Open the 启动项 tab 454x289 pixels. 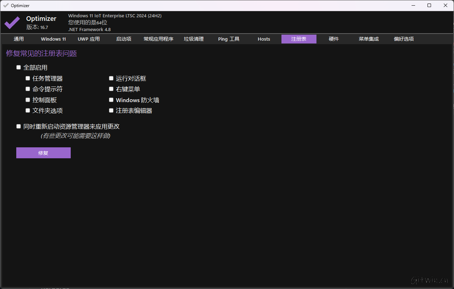123,39
